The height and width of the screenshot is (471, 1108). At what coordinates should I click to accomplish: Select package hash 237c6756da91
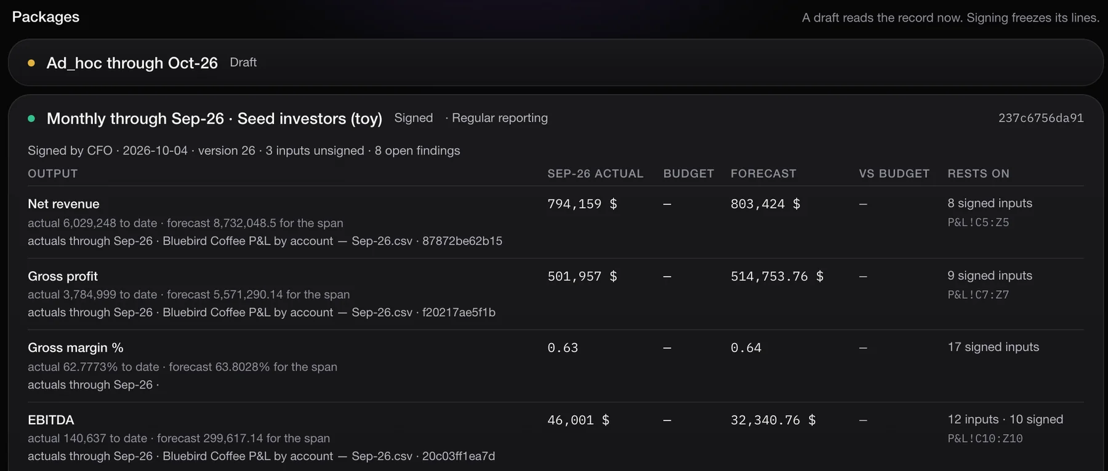pyautogui.click(x=1041, y=118)
